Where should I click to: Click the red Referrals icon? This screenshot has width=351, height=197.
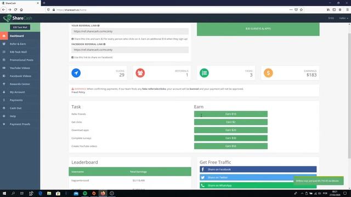(x=140, y=73)
